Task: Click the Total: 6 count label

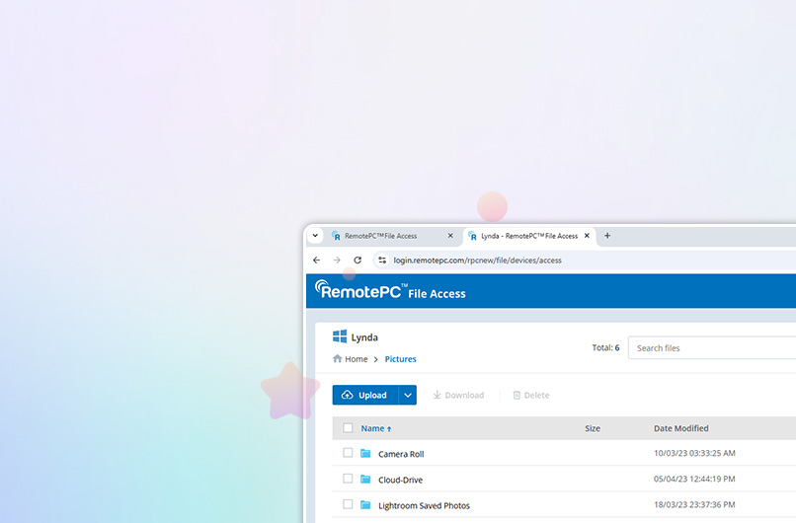Action: click(x=605, y=347)
